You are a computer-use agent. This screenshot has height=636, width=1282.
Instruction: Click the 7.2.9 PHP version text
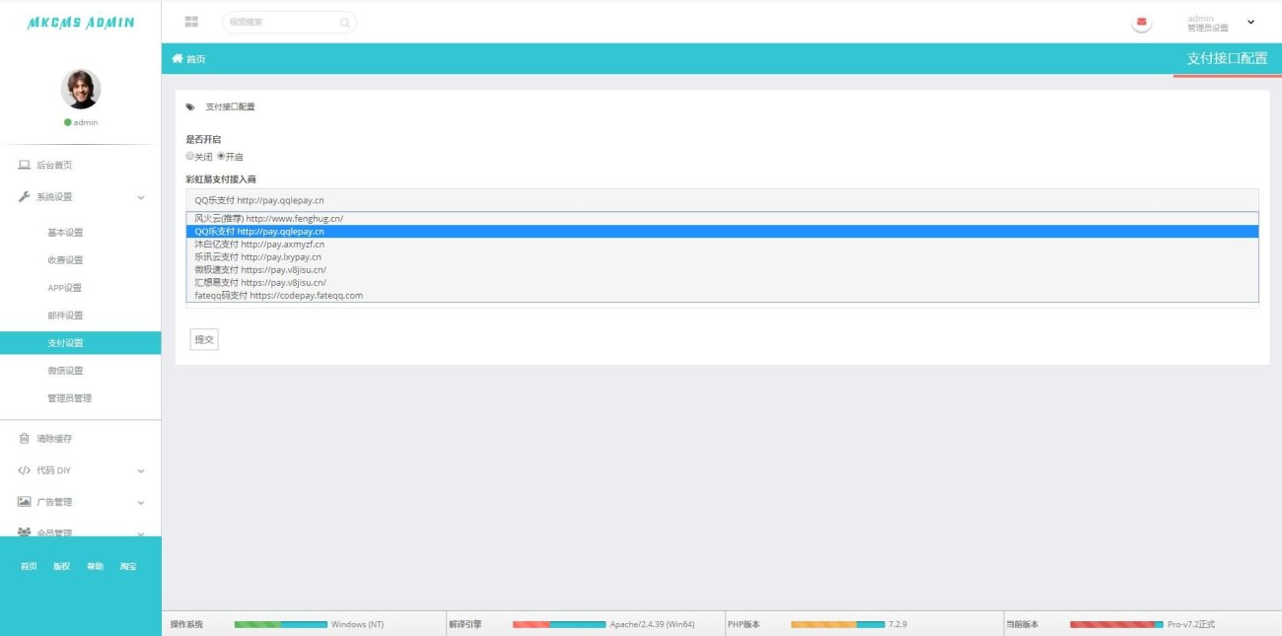897,624
